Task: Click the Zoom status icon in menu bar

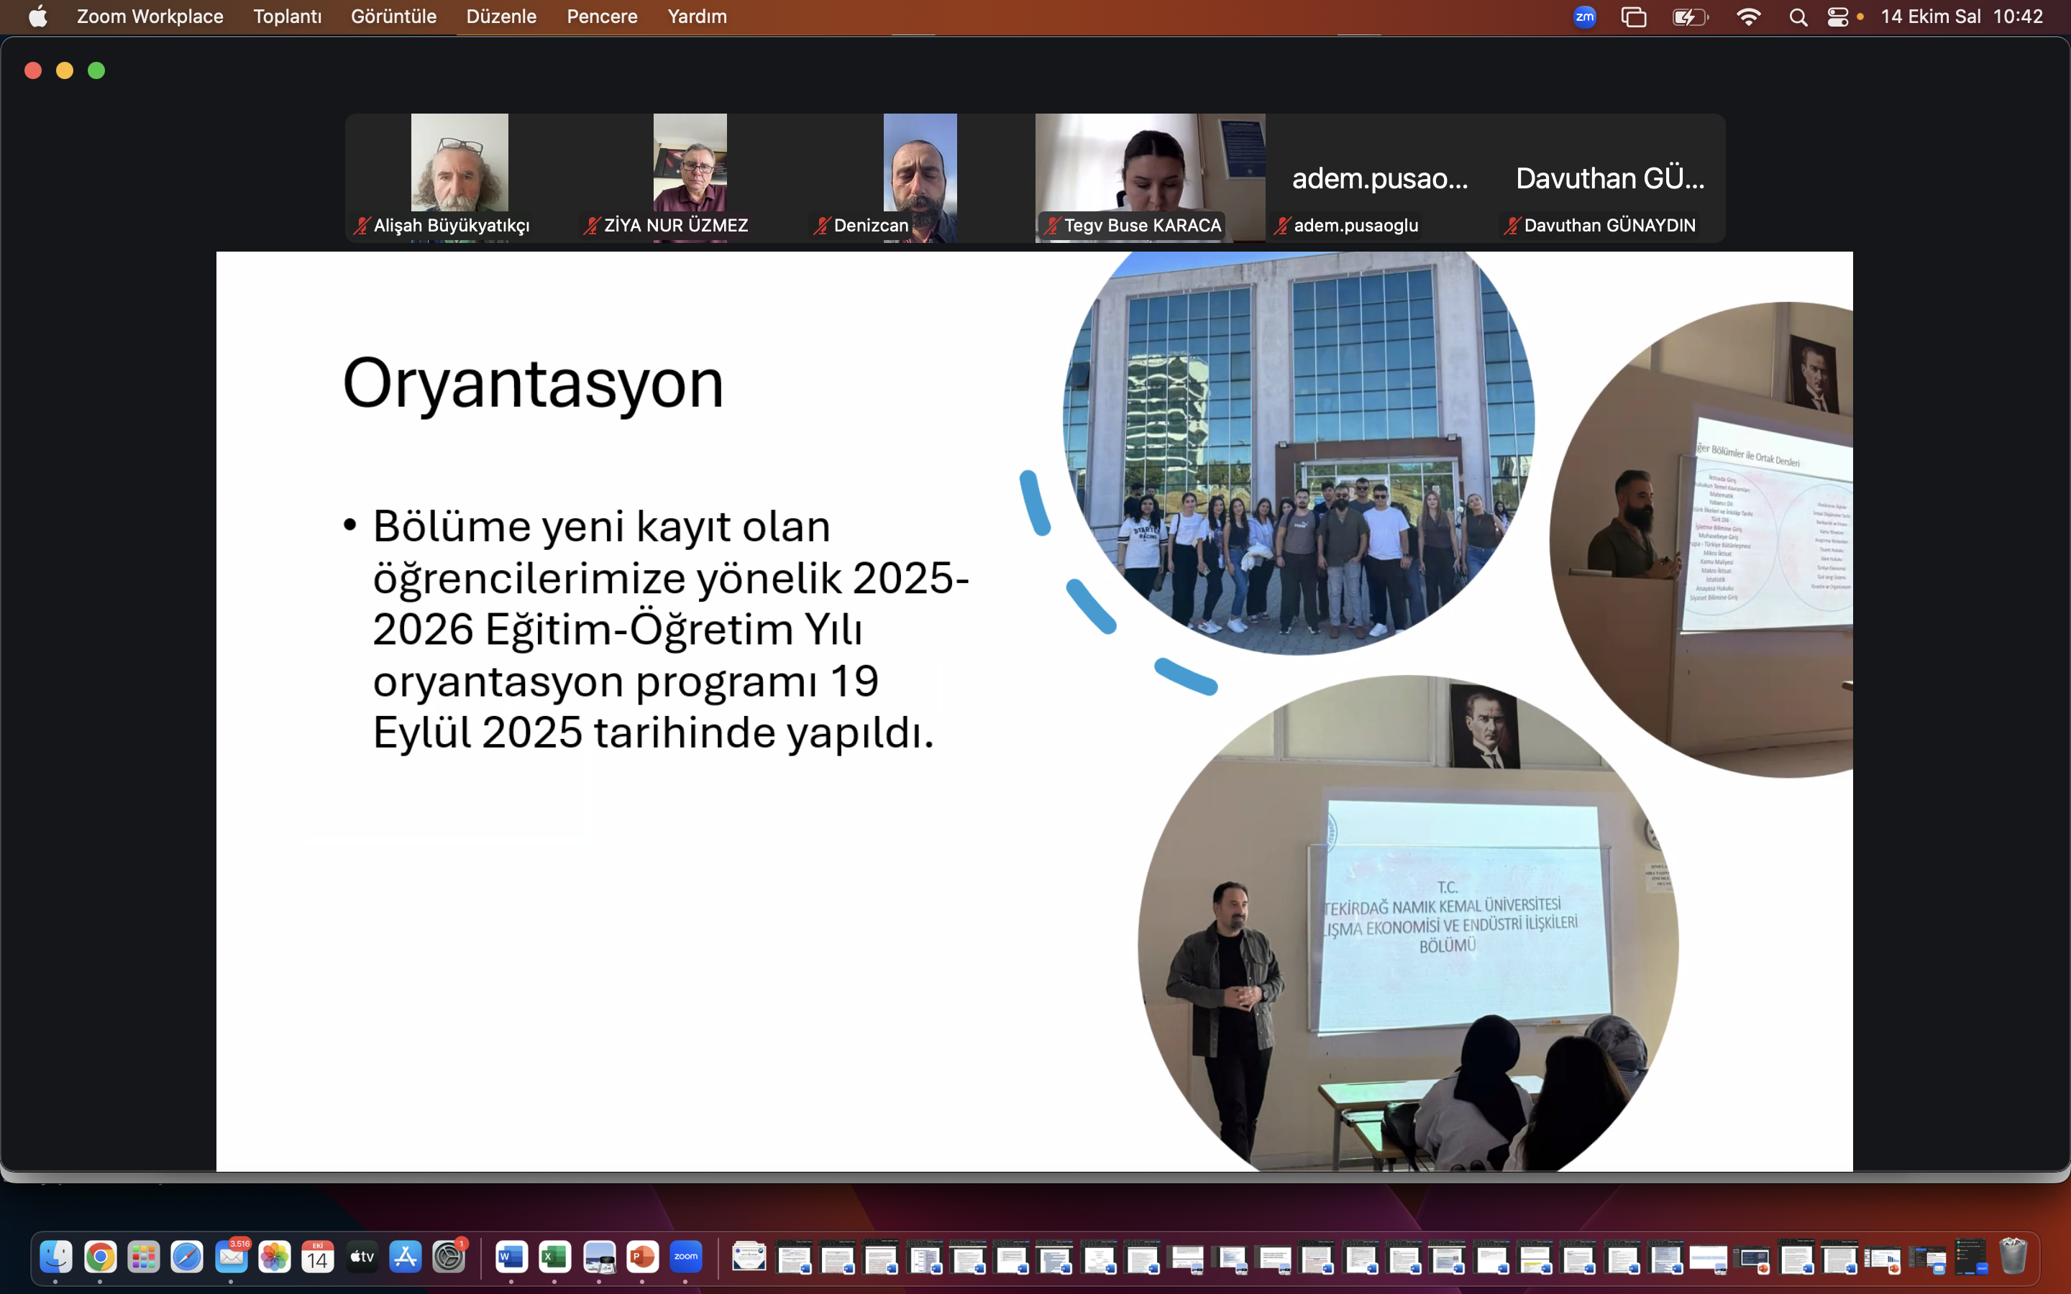Action: click(x=1584, y=17)
